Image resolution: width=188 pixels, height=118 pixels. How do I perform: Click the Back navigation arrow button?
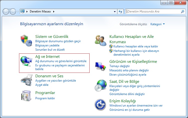[6, 11]
